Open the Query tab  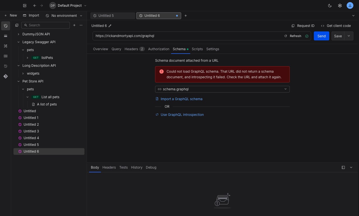[116, 49]
